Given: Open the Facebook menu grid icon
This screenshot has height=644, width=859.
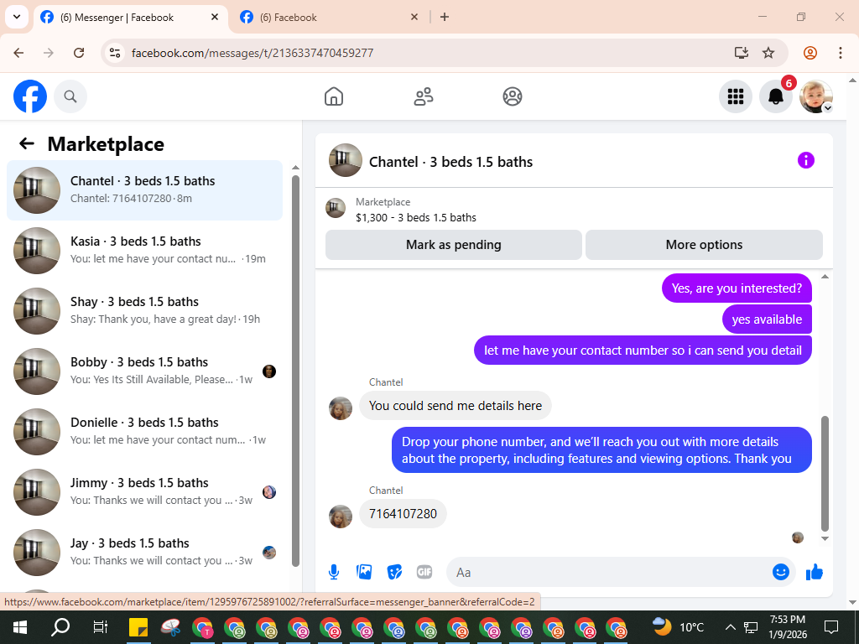Looking at the screenshot, I should pyautogui.click(x=735, y=96).
